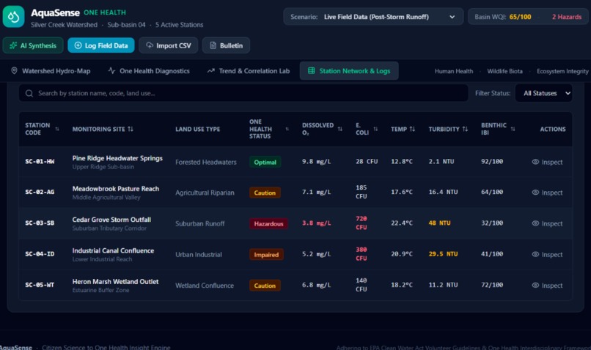Screen dimensions: 591x350
Task: Click the 2 Hazards indicator
Action: tap(567, 17)
